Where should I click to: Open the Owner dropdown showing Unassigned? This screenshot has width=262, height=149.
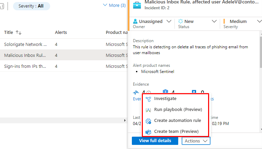coord(169,21)
